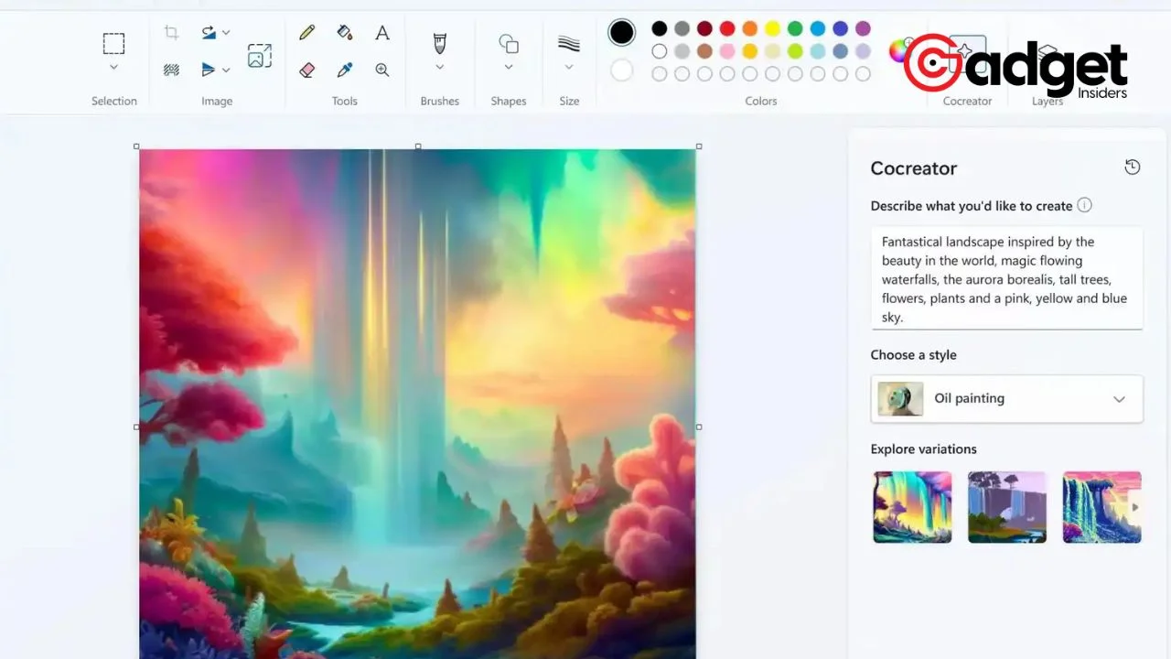Pick the purple palette swatch

pos(863,28)
